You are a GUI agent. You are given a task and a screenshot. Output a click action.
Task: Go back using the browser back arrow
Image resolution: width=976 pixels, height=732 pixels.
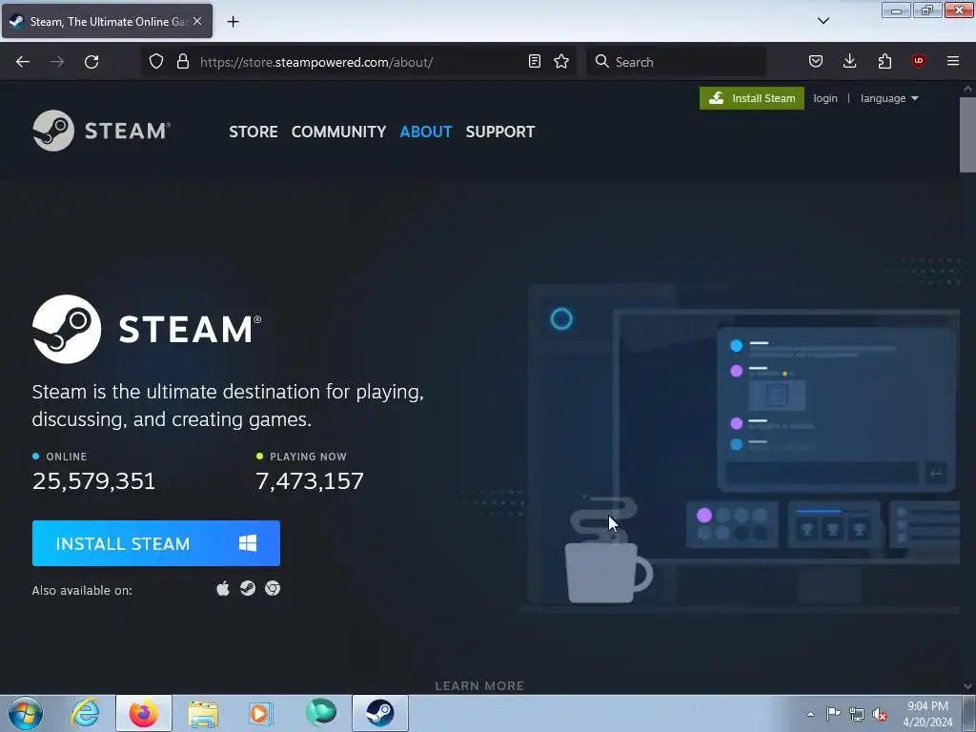click(x=23, y=62)
